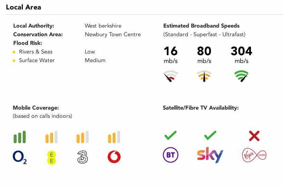Image resolution: width=283 pixels, height=188 pixels.
Task: Click the yellow bullet beside Rivers & Seas
Action: click(x=14, y=52)
